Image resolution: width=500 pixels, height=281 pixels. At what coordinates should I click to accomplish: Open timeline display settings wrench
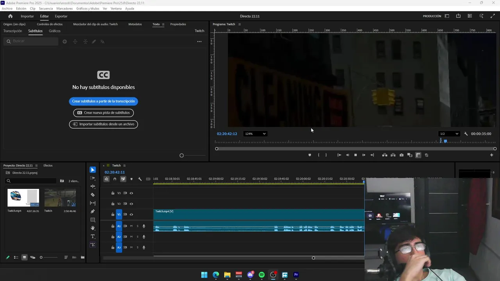139,179
